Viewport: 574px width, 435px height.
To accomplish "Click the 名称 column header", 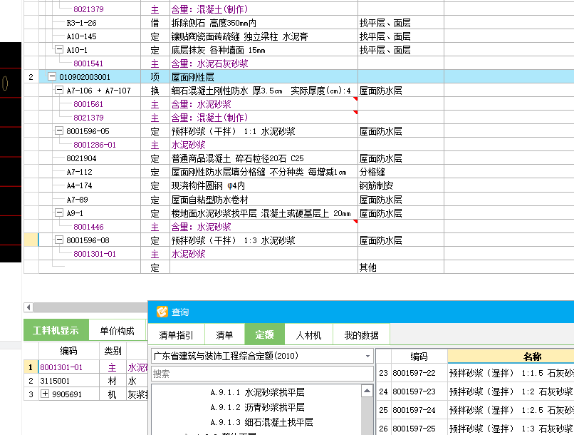I will (511, 357).
